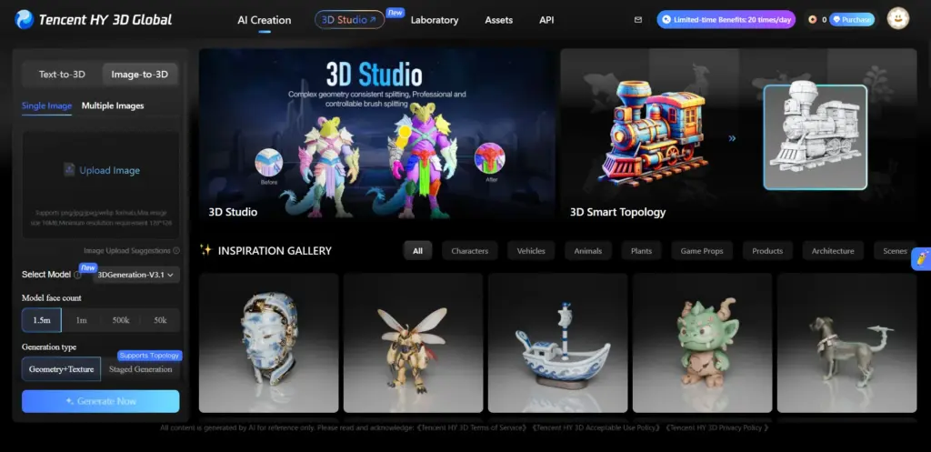Filter gallery by Characters

point(470,251)
